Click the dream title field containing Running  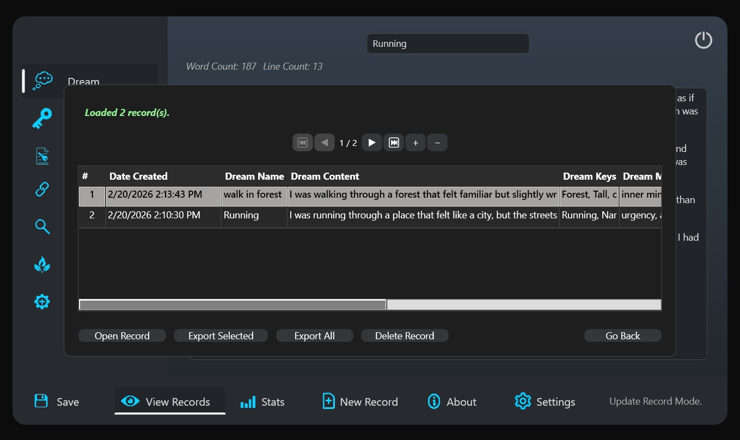click(x=448, y=44)
